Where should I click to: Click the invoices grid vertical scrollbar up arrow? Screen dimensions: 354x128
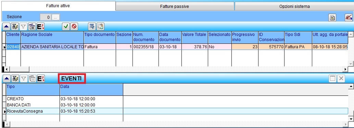[351, 34]
